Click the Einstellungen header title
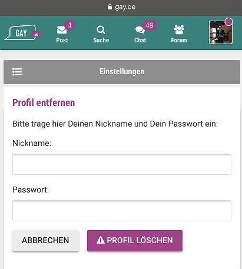242x269 pixels. (122, 71)
